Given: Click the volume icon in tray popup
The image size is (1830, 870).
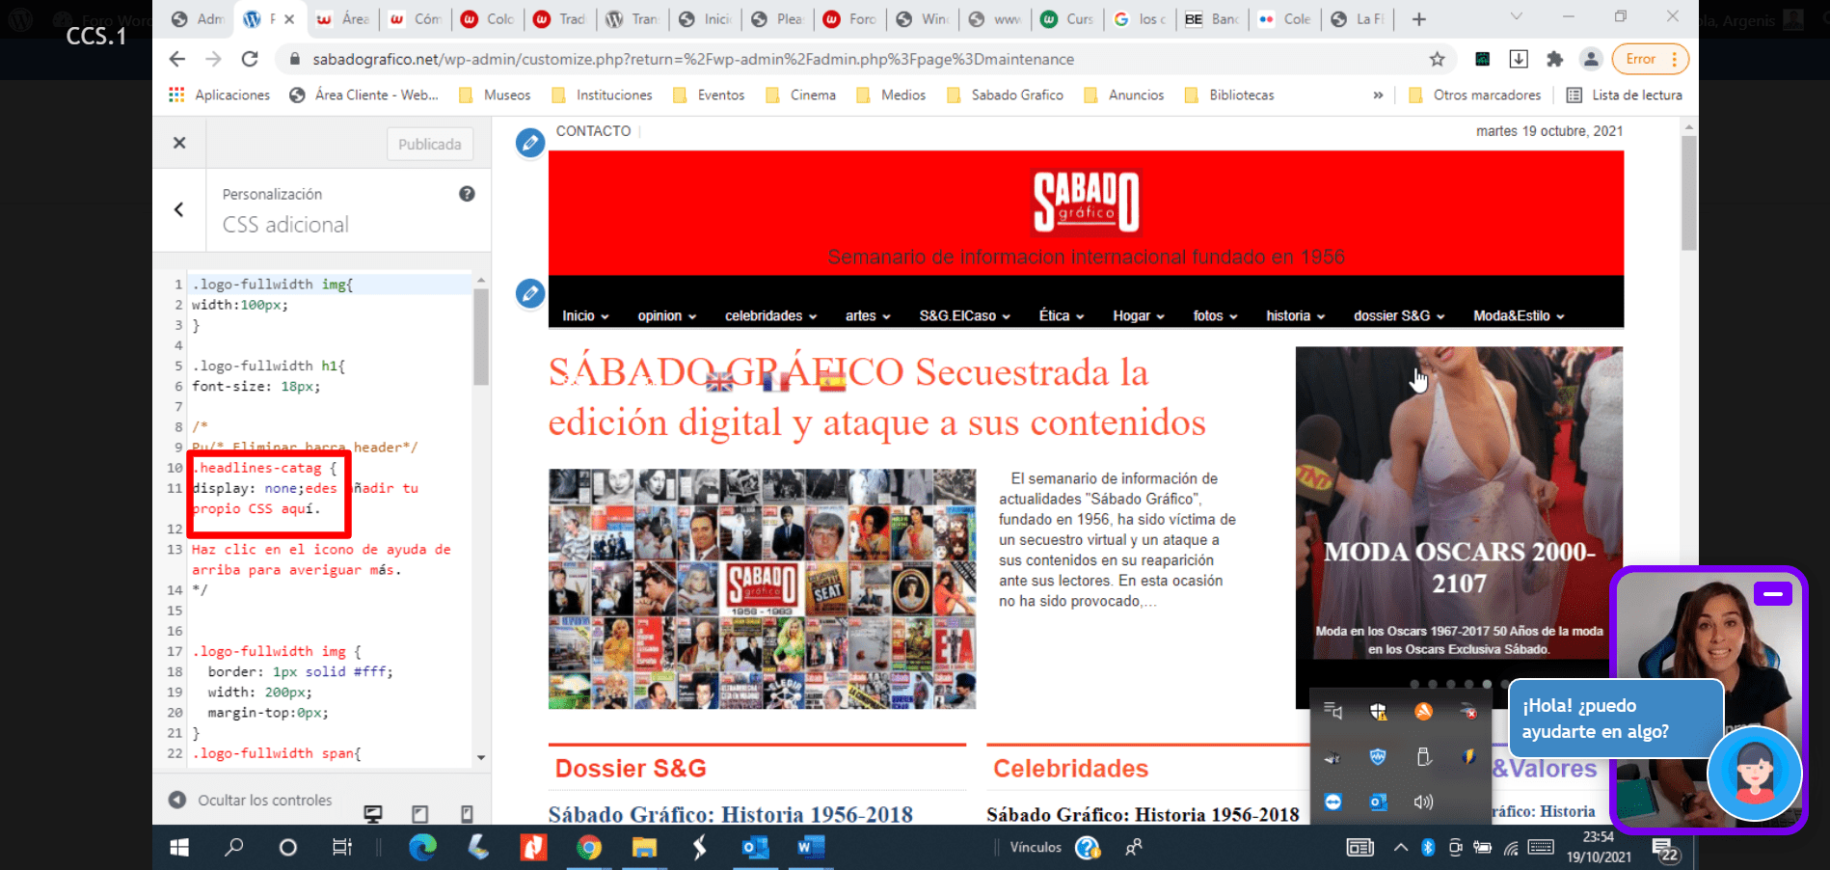Looking at the screenshot, I should point(1423,802).
